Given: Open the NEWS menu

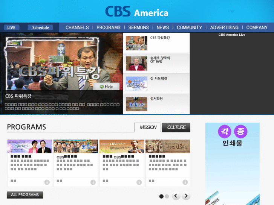Looking at the screenshot, I should (x=163, y=27).
